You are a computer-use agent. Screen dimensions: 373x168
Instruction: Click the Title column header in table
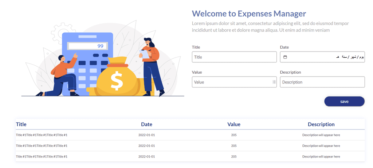[x=21, y=124]
